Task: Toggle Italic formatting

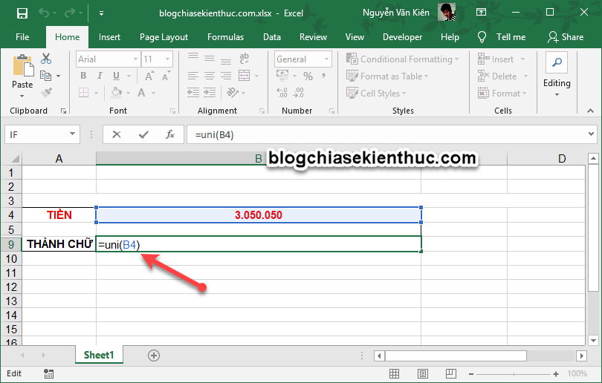Action: coord(100,76)
